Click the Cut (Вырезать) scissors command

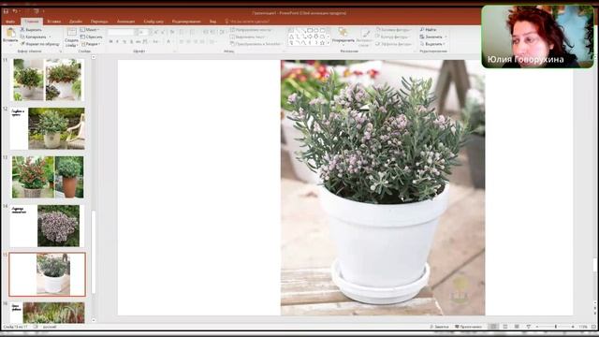coord(31,29)
